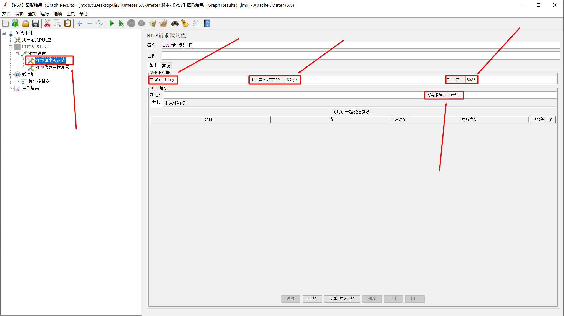Viewport: 564px width, 316px height.
Task: Click the Start test green play icon
Action: pos(111,24)
